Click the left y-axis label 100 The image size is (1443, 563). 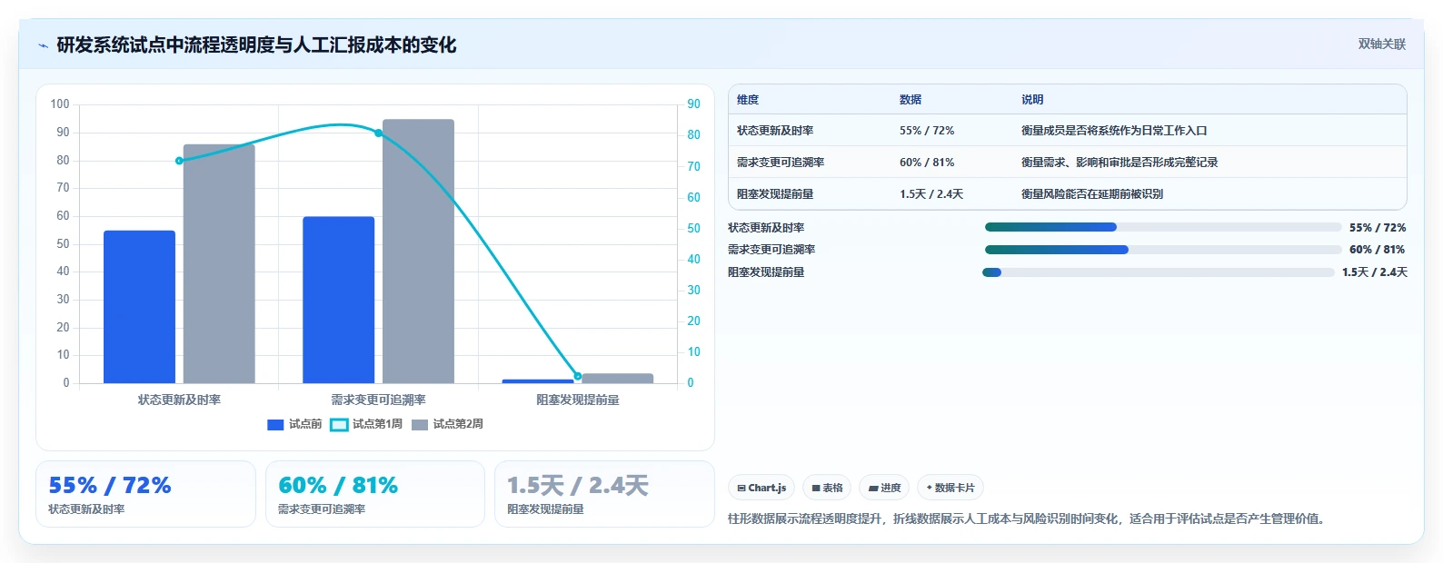pos(60,104)
